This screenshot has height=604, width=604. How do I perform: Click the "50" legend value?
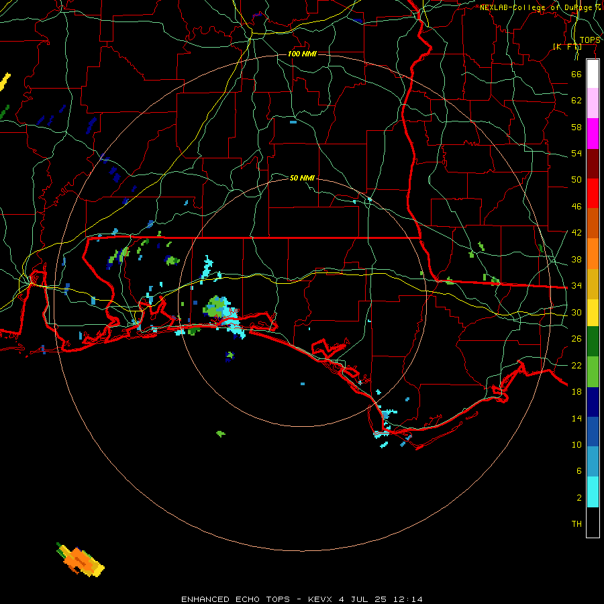coord(576,179)
